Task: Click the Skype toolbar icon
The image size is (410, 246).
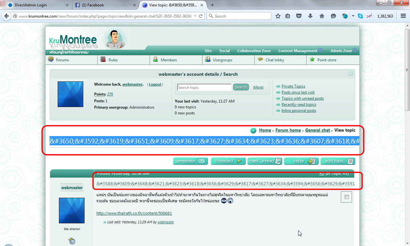Action: pyautogui.click(x=360, y=16)
